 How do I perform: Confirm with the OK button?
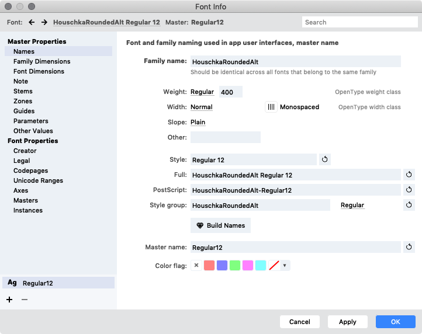(395, 322)
